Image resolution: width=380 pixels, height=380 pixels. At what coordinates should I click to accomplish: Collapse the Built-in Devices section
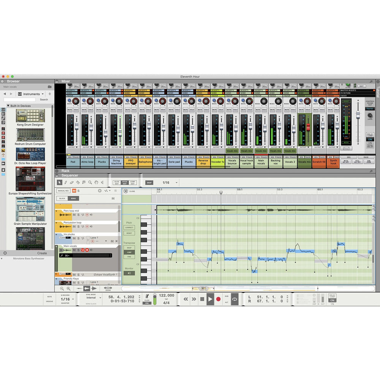point(8,106)
